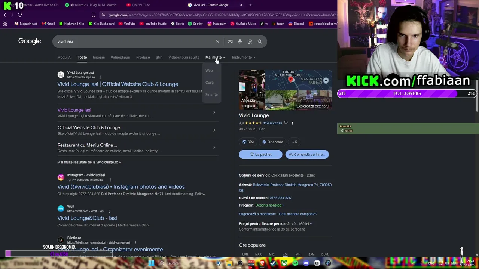This screenshot has width=479, height=269.
Task: Open the on-screen keyboard icon in search bar
Action: pos(230,41)
